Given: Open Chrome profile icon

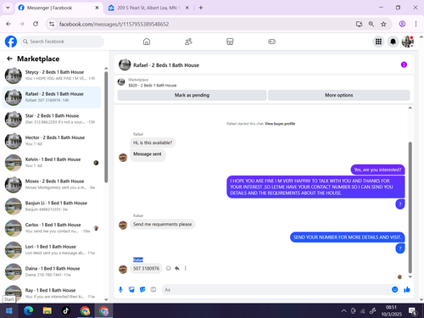Looking at the screenshot, I should point(402,24).
